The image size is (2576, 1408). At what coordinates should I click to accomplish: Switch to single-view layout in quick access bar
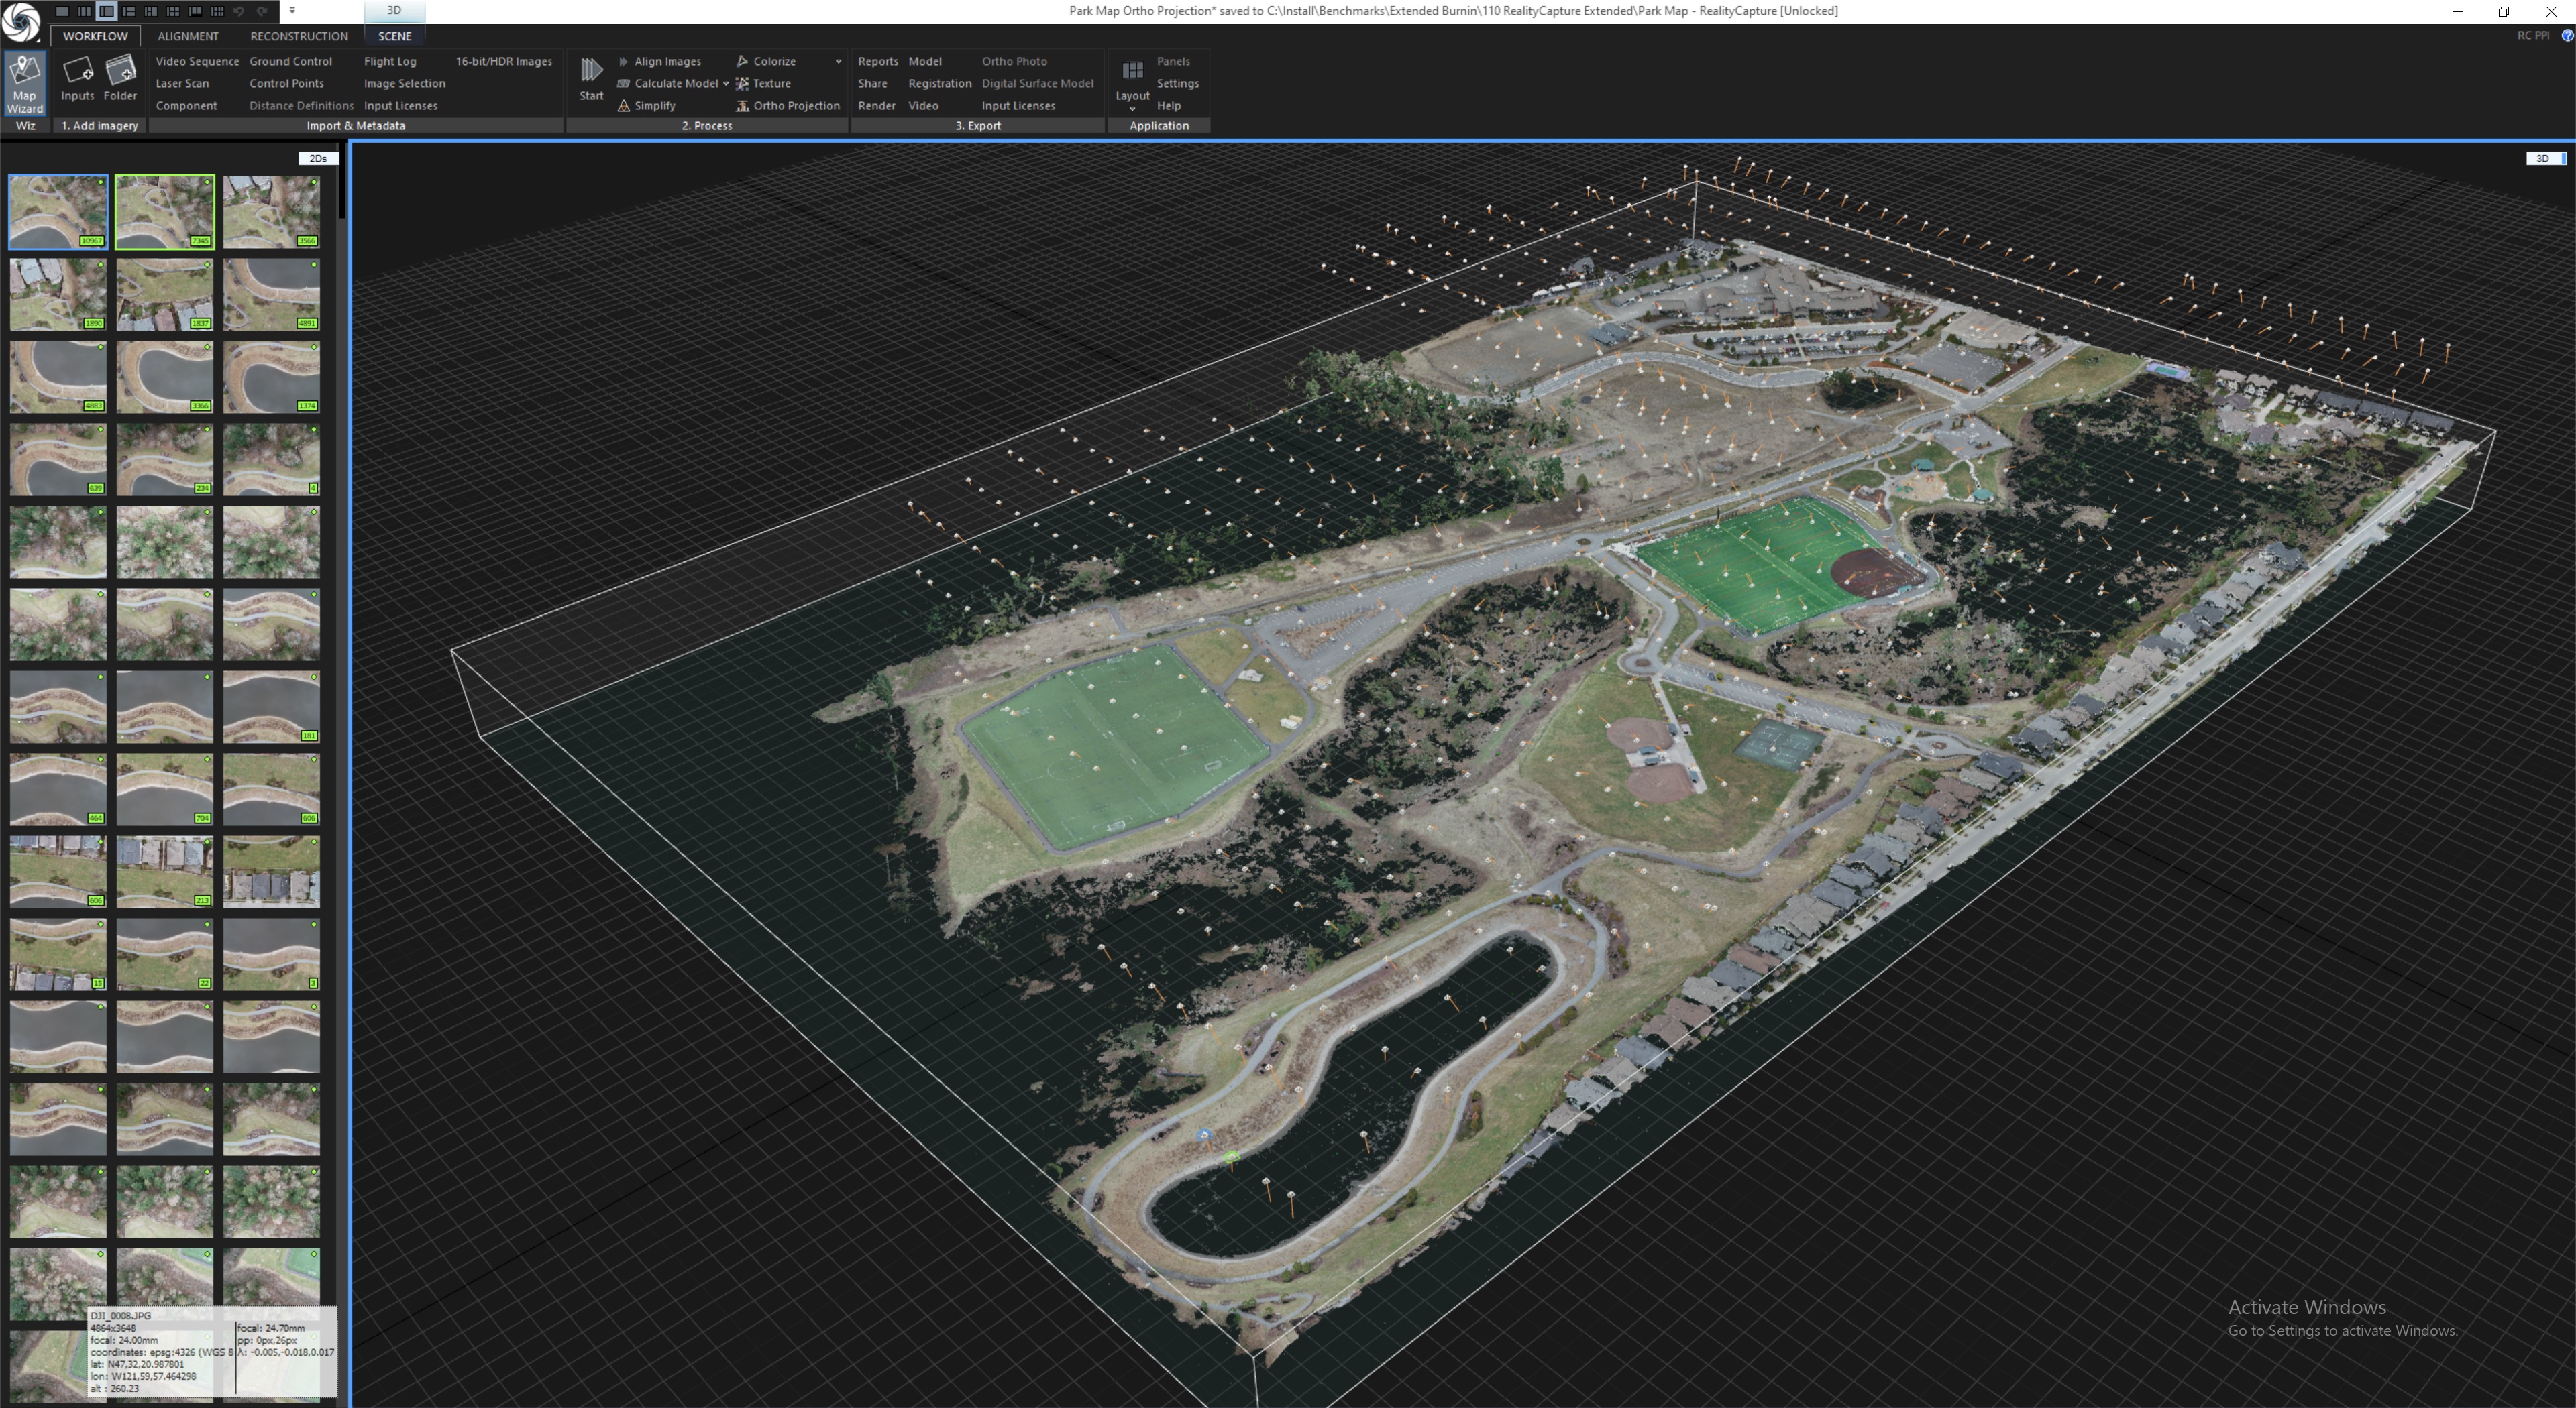click(62, 11)
